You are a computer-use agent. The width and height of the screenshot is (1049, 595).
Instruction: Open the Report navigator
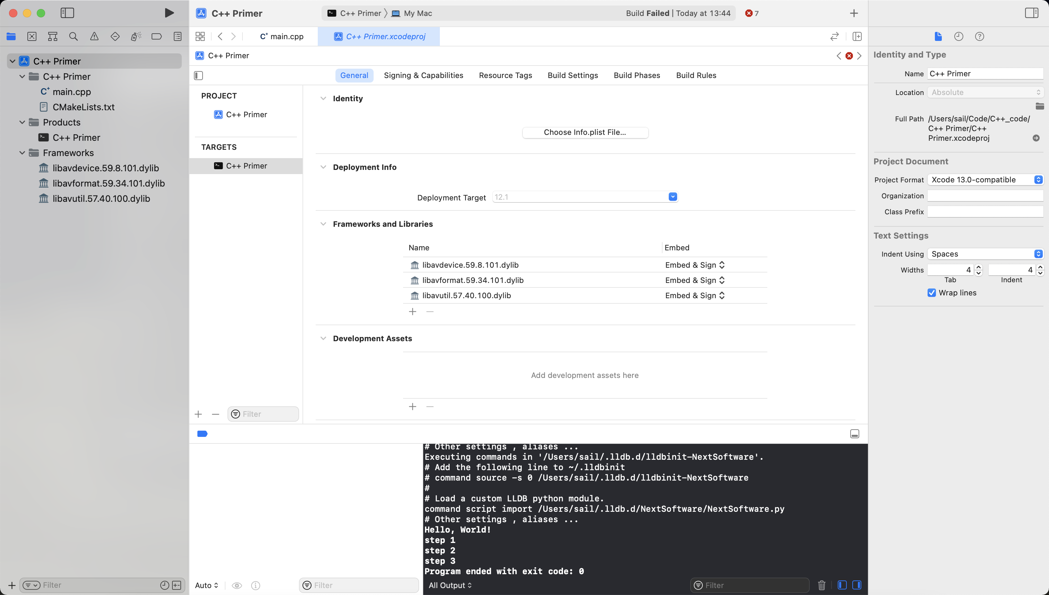click(x=177, y=36)
